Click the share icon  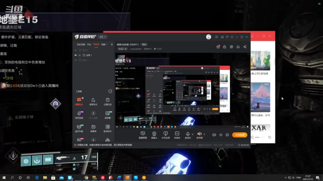click(245, 47)
